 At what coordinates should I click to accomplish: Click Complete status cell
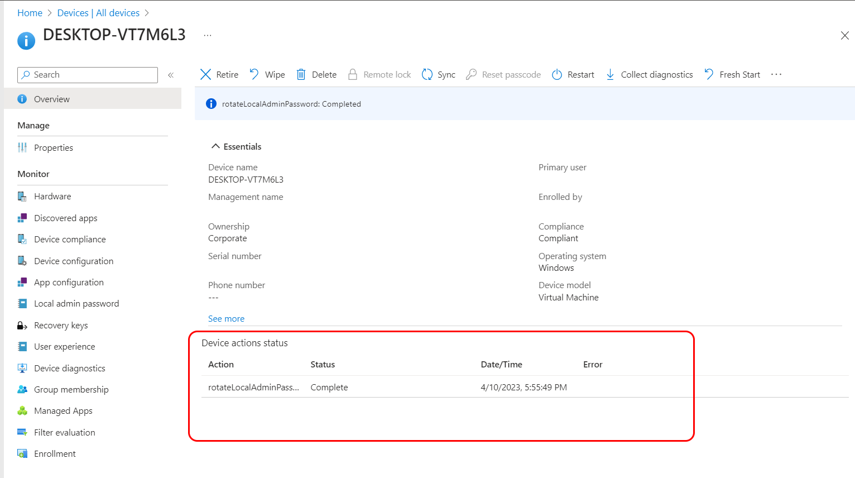pos(329,387)
